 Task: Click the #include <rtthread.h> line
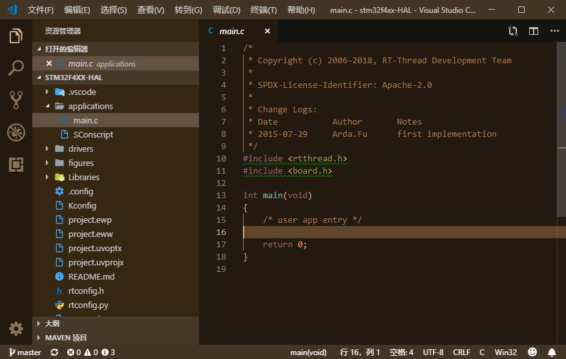coord(295,159)
